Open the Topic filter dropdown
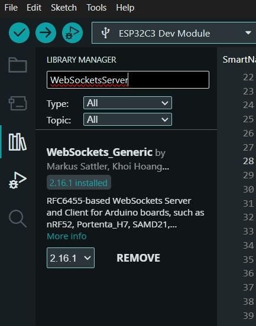The image size is (256, 326). tap(128, 119)
